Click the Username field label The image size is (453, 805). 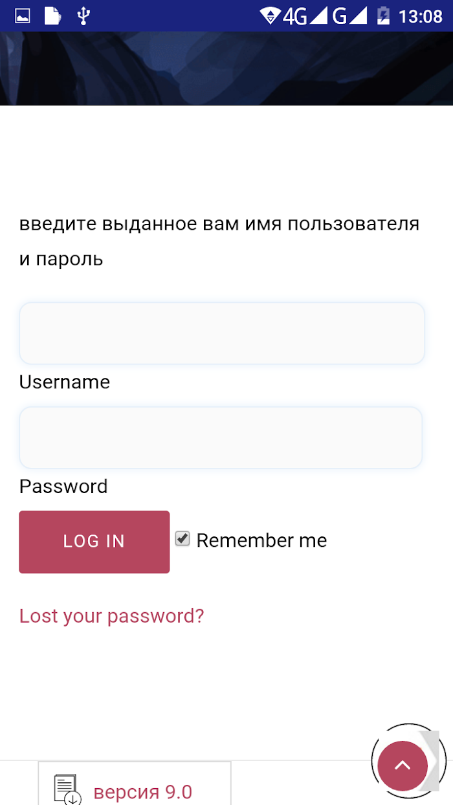[x=65, y=382]
